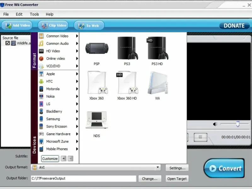Select the Devices vertical tab
252x189 pixels.
click(34, 117)
